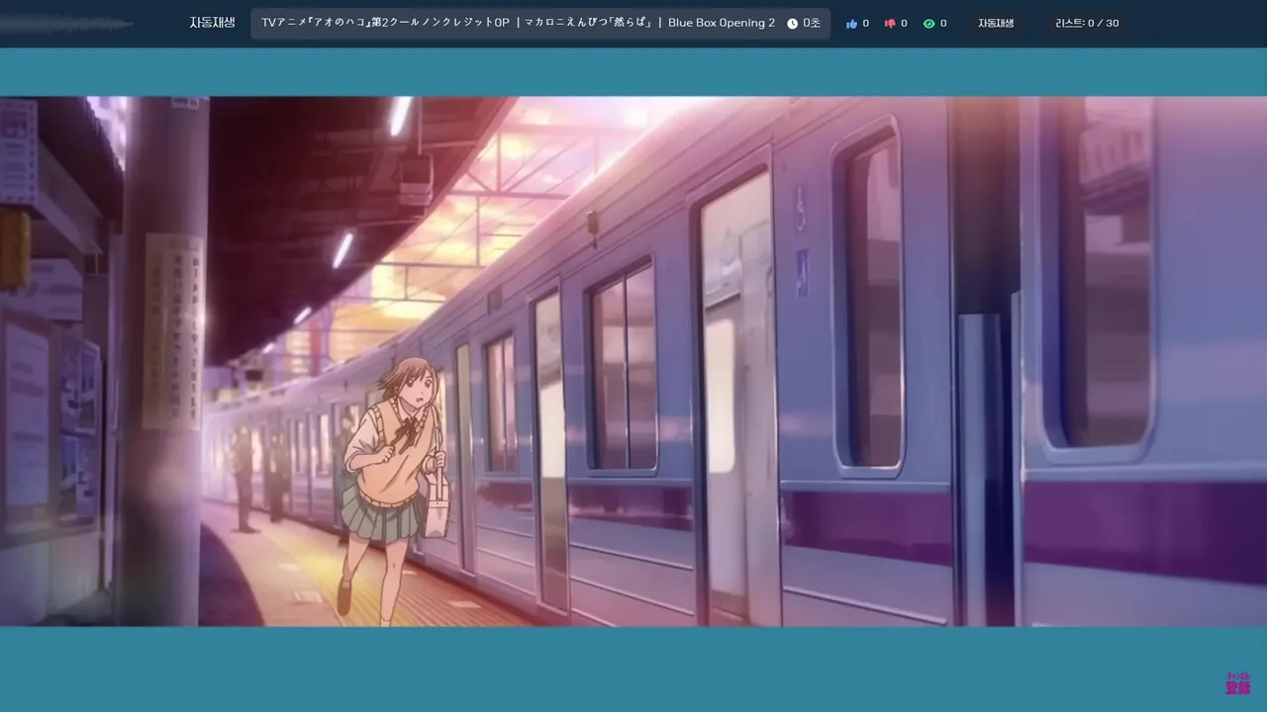The height and width of the screenshot is (712, 1267).
Task: Click the pink 登録 subscribe badge
Action: tap(1237, 684)
